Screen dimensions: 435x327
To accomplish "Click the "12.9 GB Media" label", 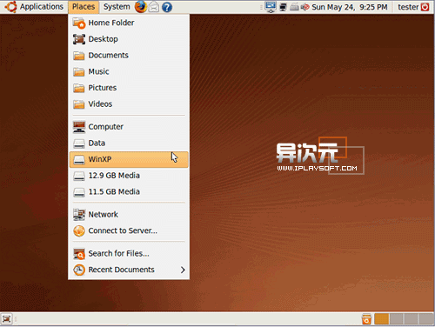I will coord(114,176).
